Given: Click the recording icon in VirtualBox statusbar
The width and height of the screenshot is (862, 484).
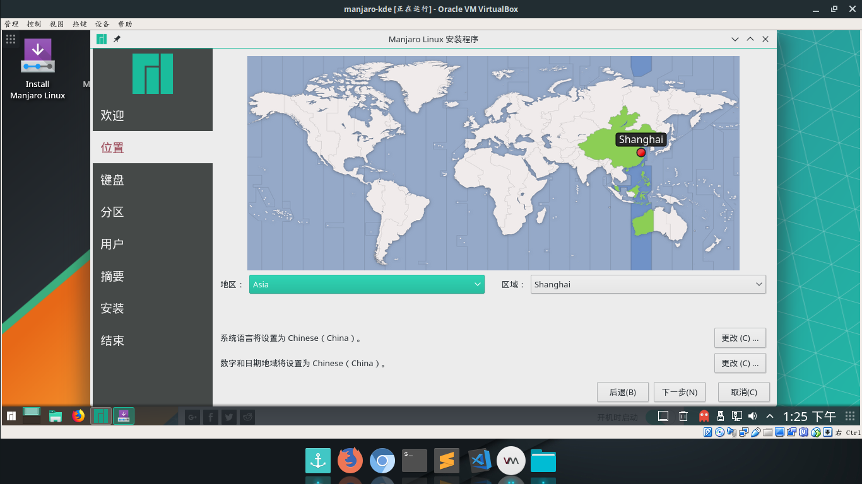Looking at the screenshot, I should [x=792, y=432].
